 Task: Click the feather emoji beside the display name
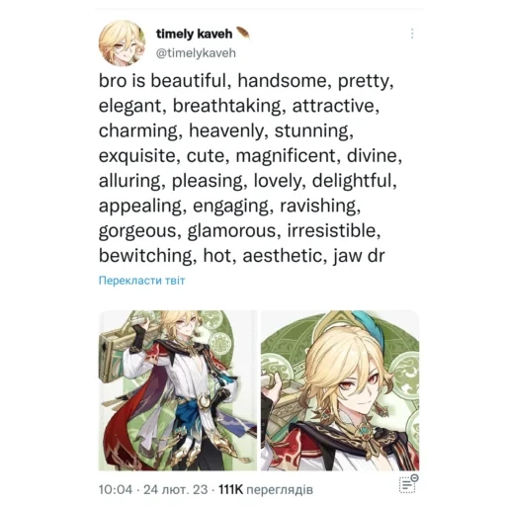(243, 34)
